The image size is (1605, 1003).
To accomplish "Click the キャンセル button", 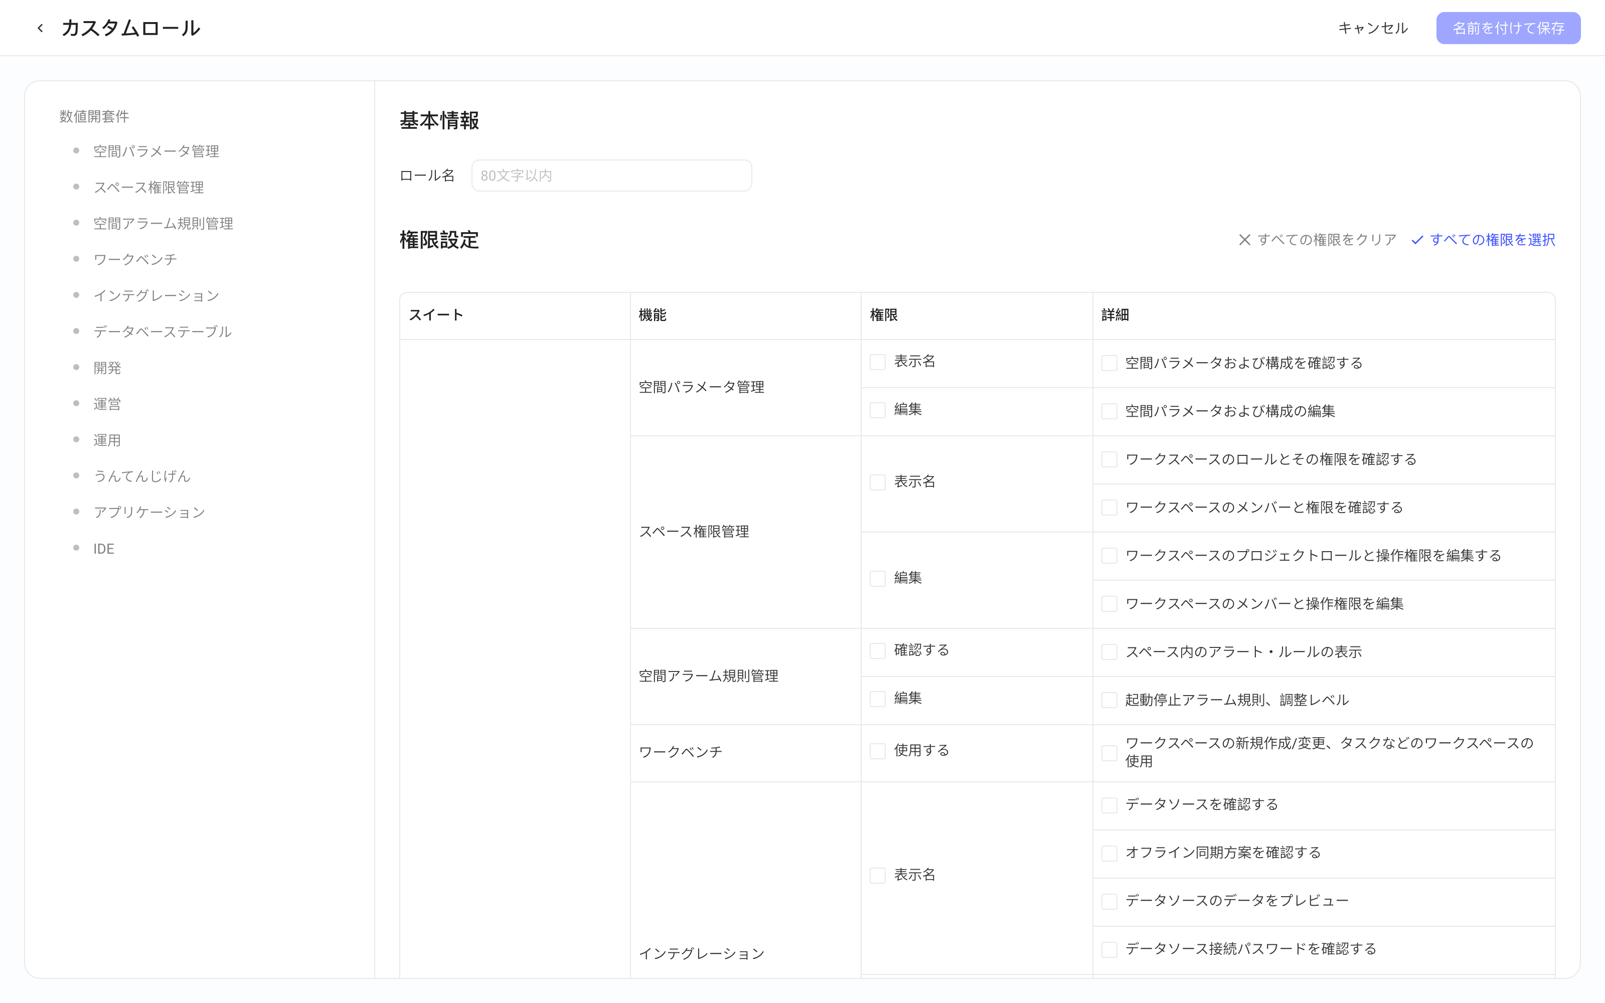I will [1373, 28].
